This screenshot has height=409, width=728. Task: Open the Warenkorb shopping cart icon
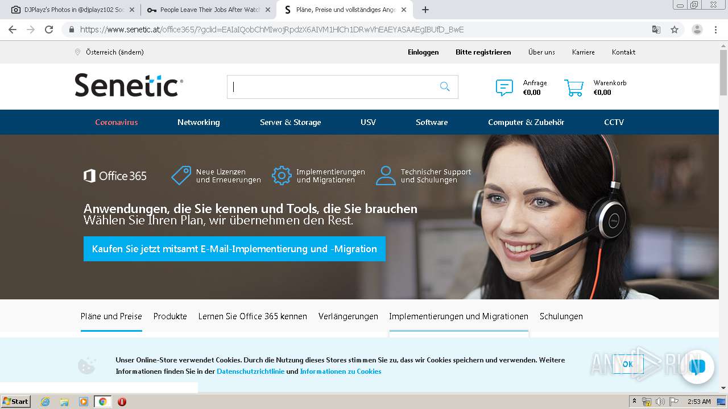pyautogui.click(x=574, y=87)
